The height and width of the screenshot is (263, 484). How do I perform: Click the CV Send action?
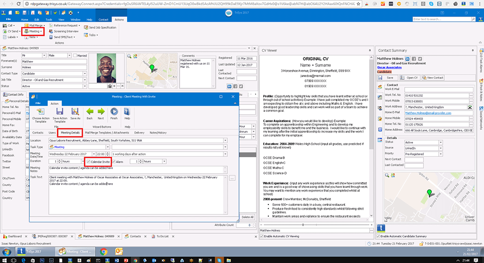pos(11,31)
